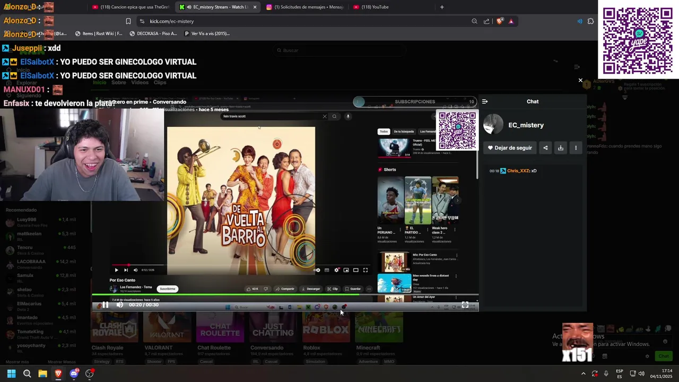Viewport: 679px width, 382px height.
Task: Select the De tu búsqueda filter chip
Action: [404, 132]
